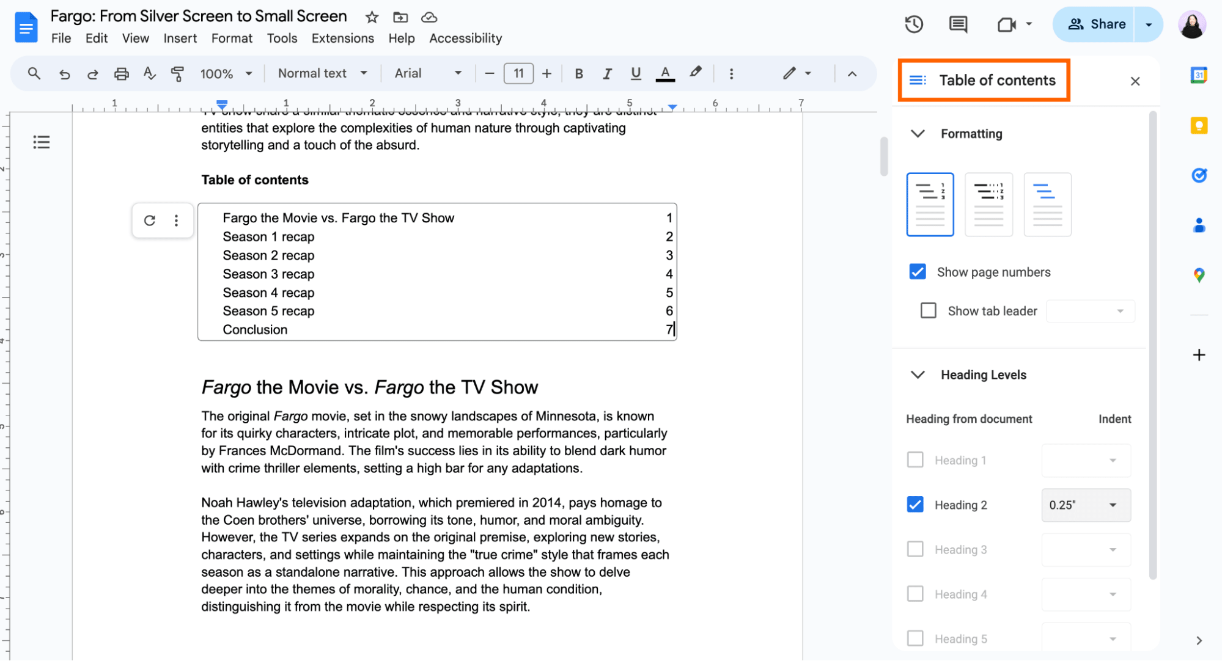
Task: Collapse the Heading Levels section
Action: click(x=918, y=374)
